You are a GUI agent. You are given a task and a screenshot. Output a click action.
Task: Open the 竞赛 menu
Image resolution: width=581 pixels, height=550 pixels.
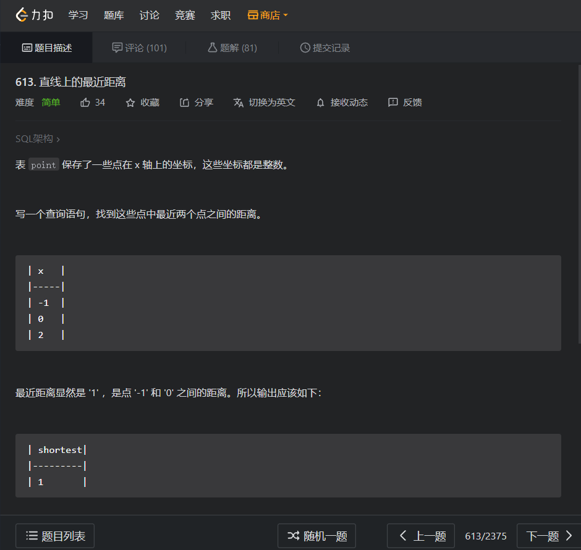185,15
